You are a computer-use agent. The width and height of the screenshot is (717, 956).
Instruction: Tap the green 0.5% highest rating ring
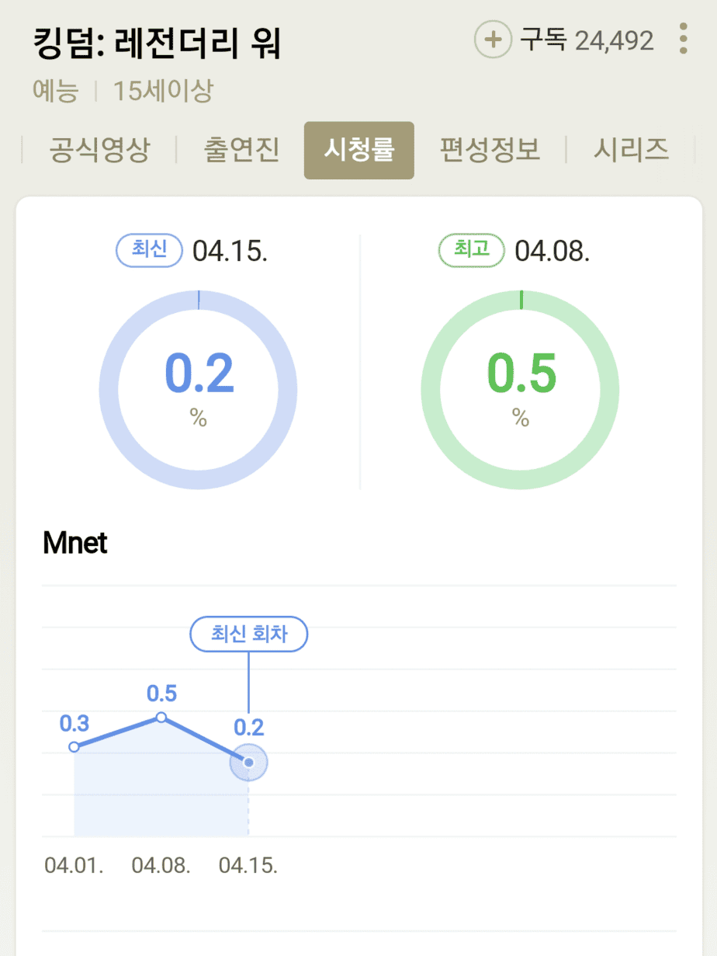pos(520,390)
